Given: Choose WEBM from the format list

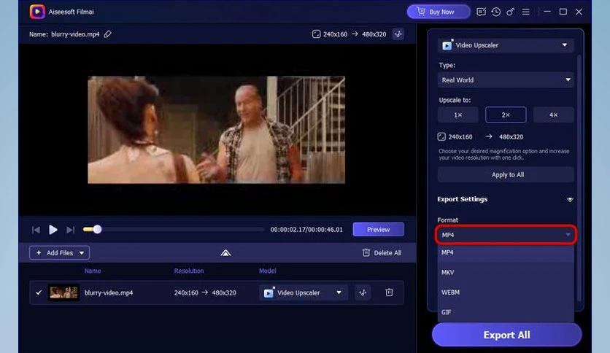Looking at the screenshot, I should pos(506,292).
